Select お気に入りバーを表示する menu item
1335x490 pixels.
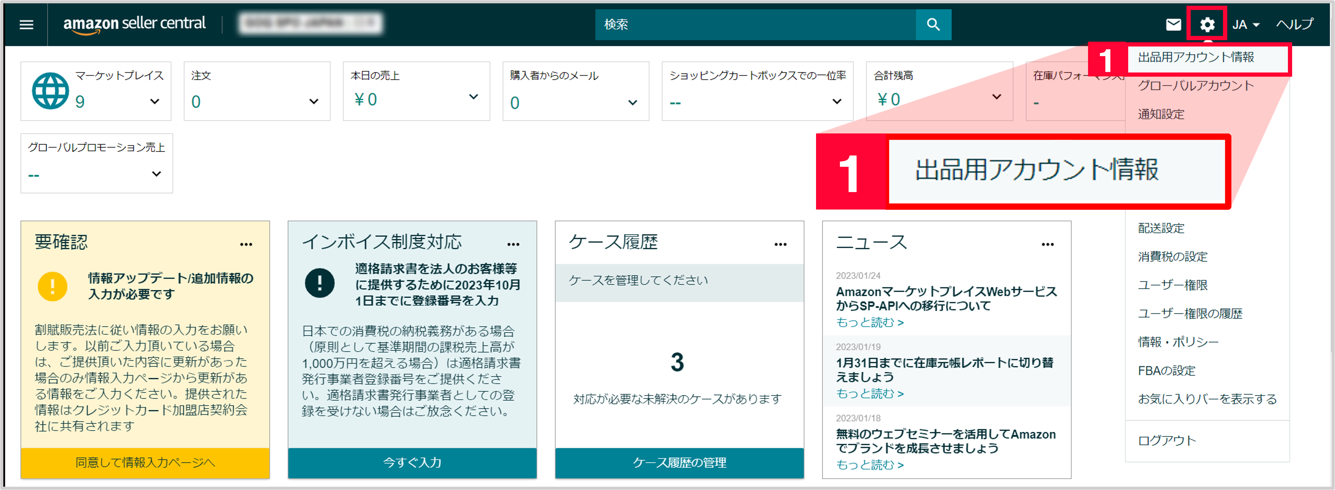point(1207,399)
